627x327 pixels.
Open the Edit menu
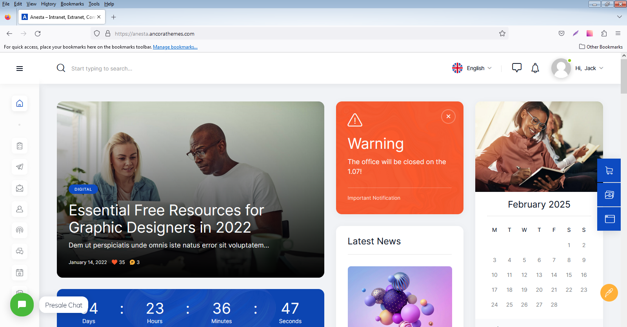[18, 4]
